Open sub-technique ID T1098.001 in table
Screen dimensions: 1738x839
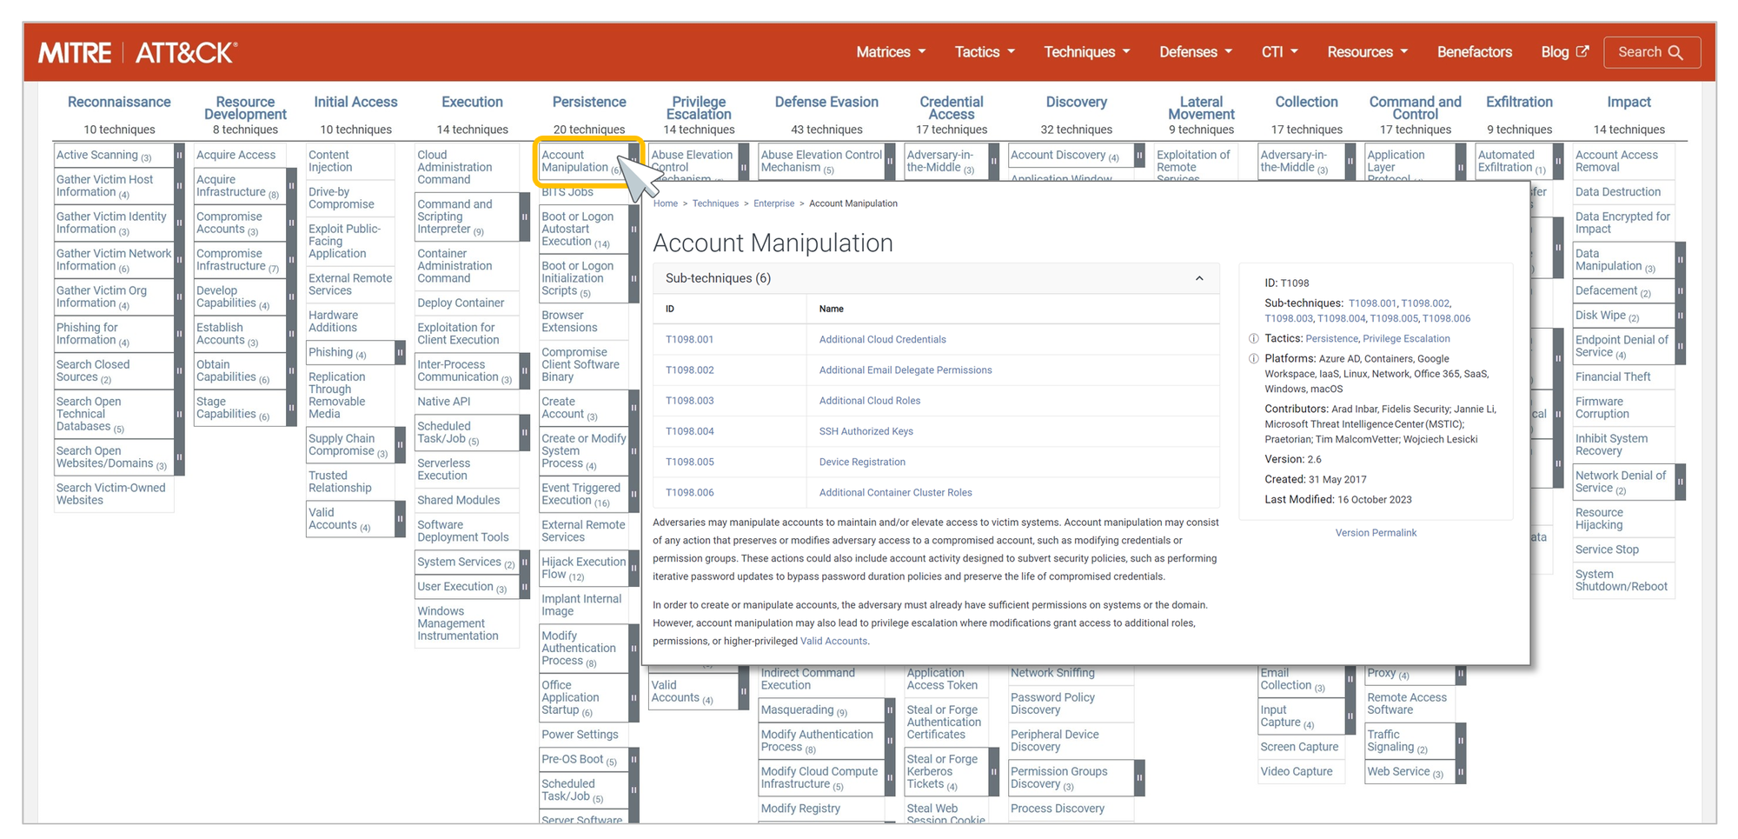[689, 340]
